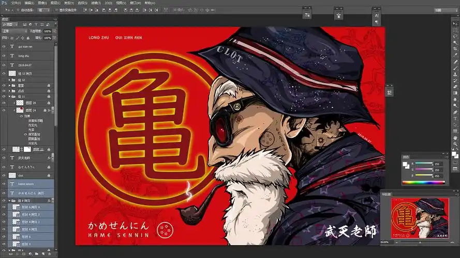Hide the 'long zhu' text layer
The image size is (460, 258).
pyautogui.click(x=4, y=56)
